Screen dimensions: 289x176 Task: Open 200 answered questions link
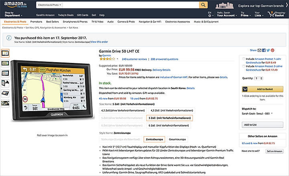[165, 59]
